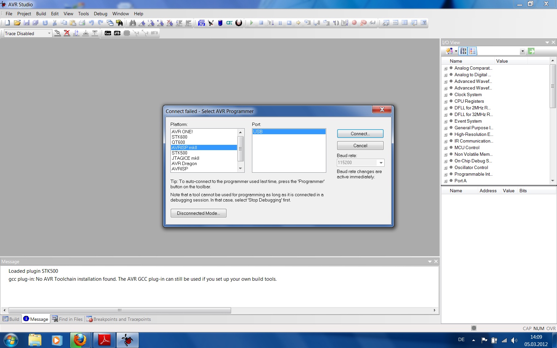Switch to the Find in Files tab
The height and width of the screenshot is (348, 557).
point(67,319)
